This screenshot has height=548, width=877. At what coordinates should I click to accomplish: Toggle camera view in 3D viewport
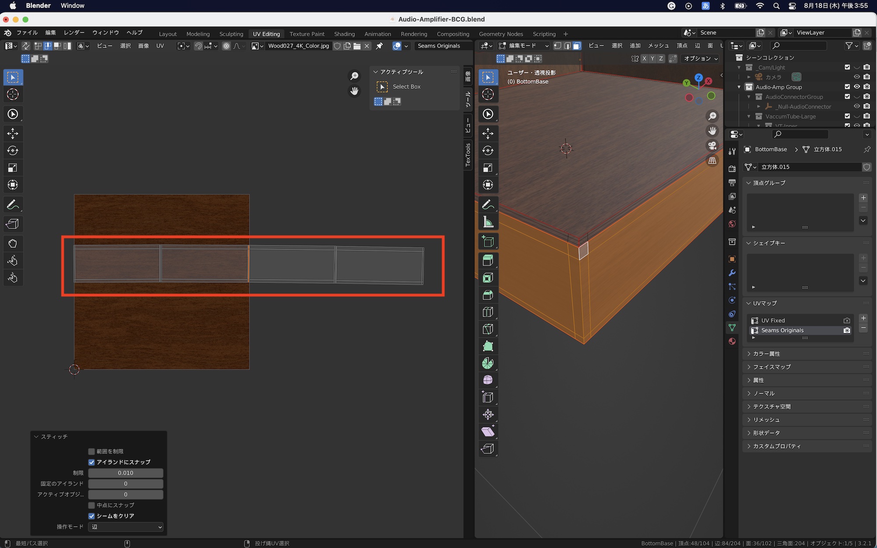[x=712, y=146]
